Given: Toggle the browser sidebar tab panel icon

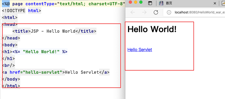Looking at the screenshot, I should 150,3.
